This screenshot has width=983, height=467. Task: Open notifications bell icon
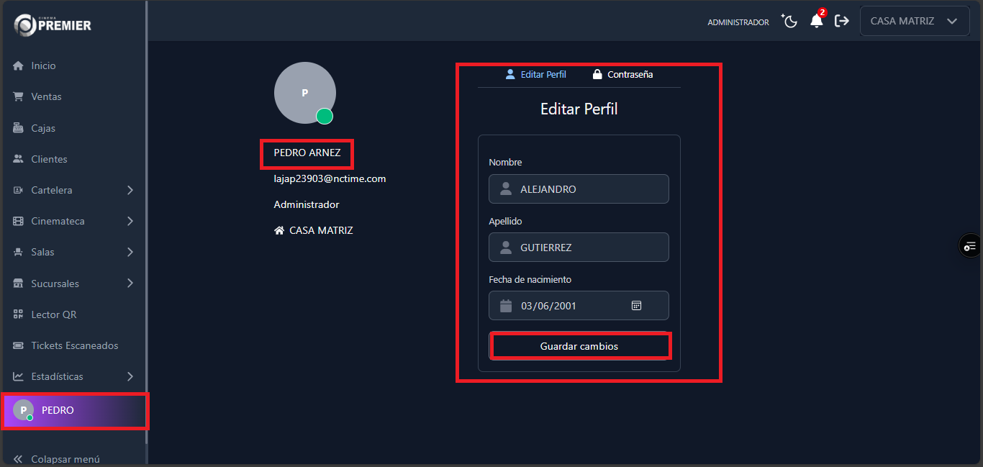(816, 22)
